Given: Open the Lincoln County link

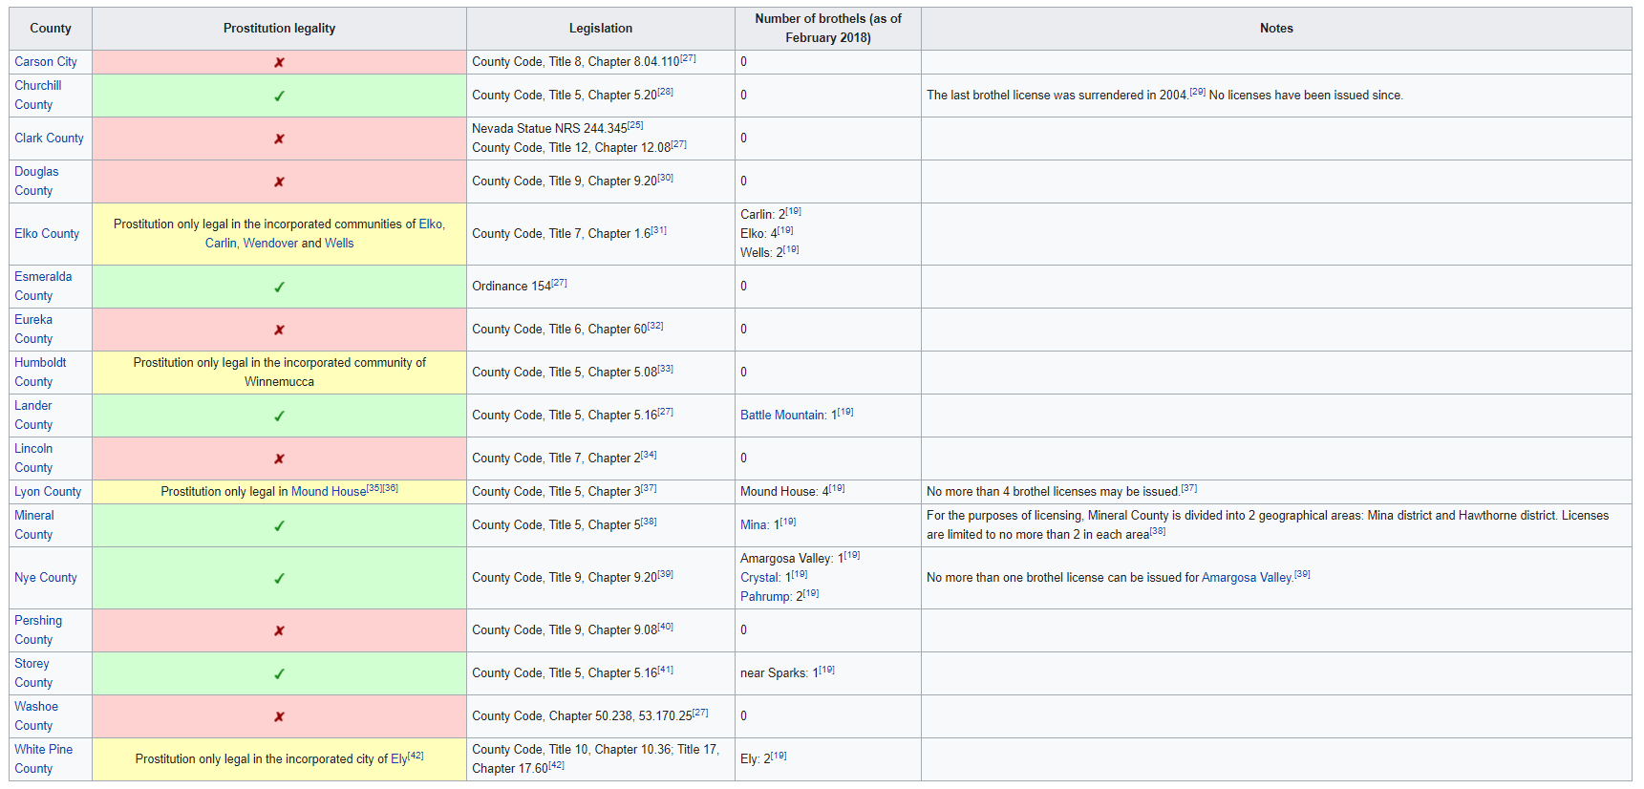Looking at the screenshot, I should (33, 458).
